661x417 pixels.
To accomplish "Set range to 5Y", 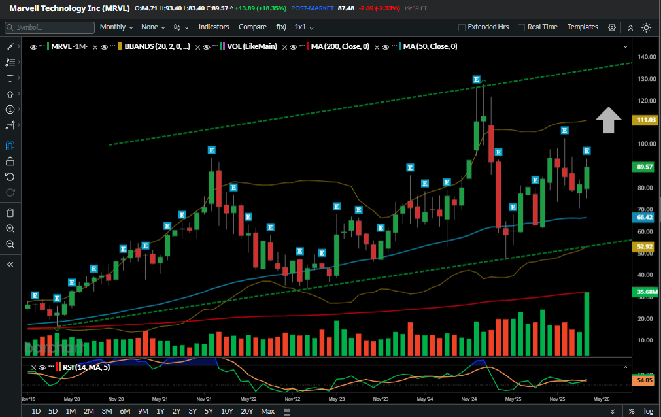I will pos(209,411).
